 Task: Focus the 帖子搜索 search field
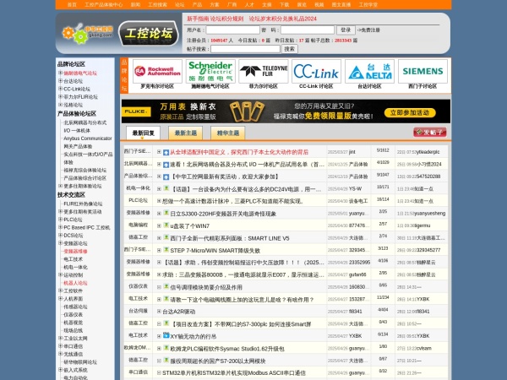245,49
